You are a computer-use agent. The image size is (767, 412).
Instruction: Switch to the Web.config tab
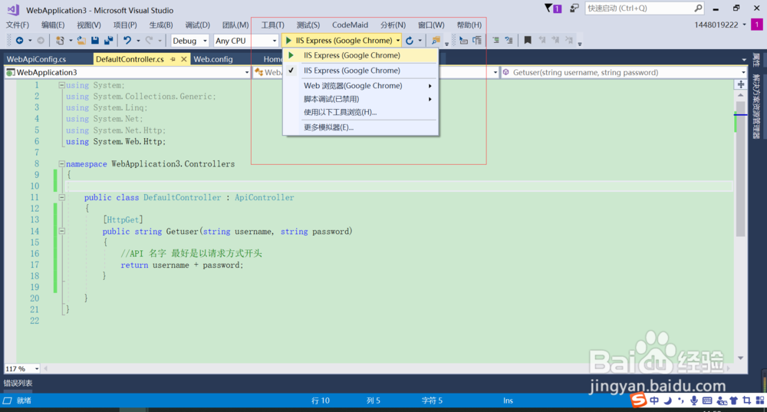[x=212, y=59]
